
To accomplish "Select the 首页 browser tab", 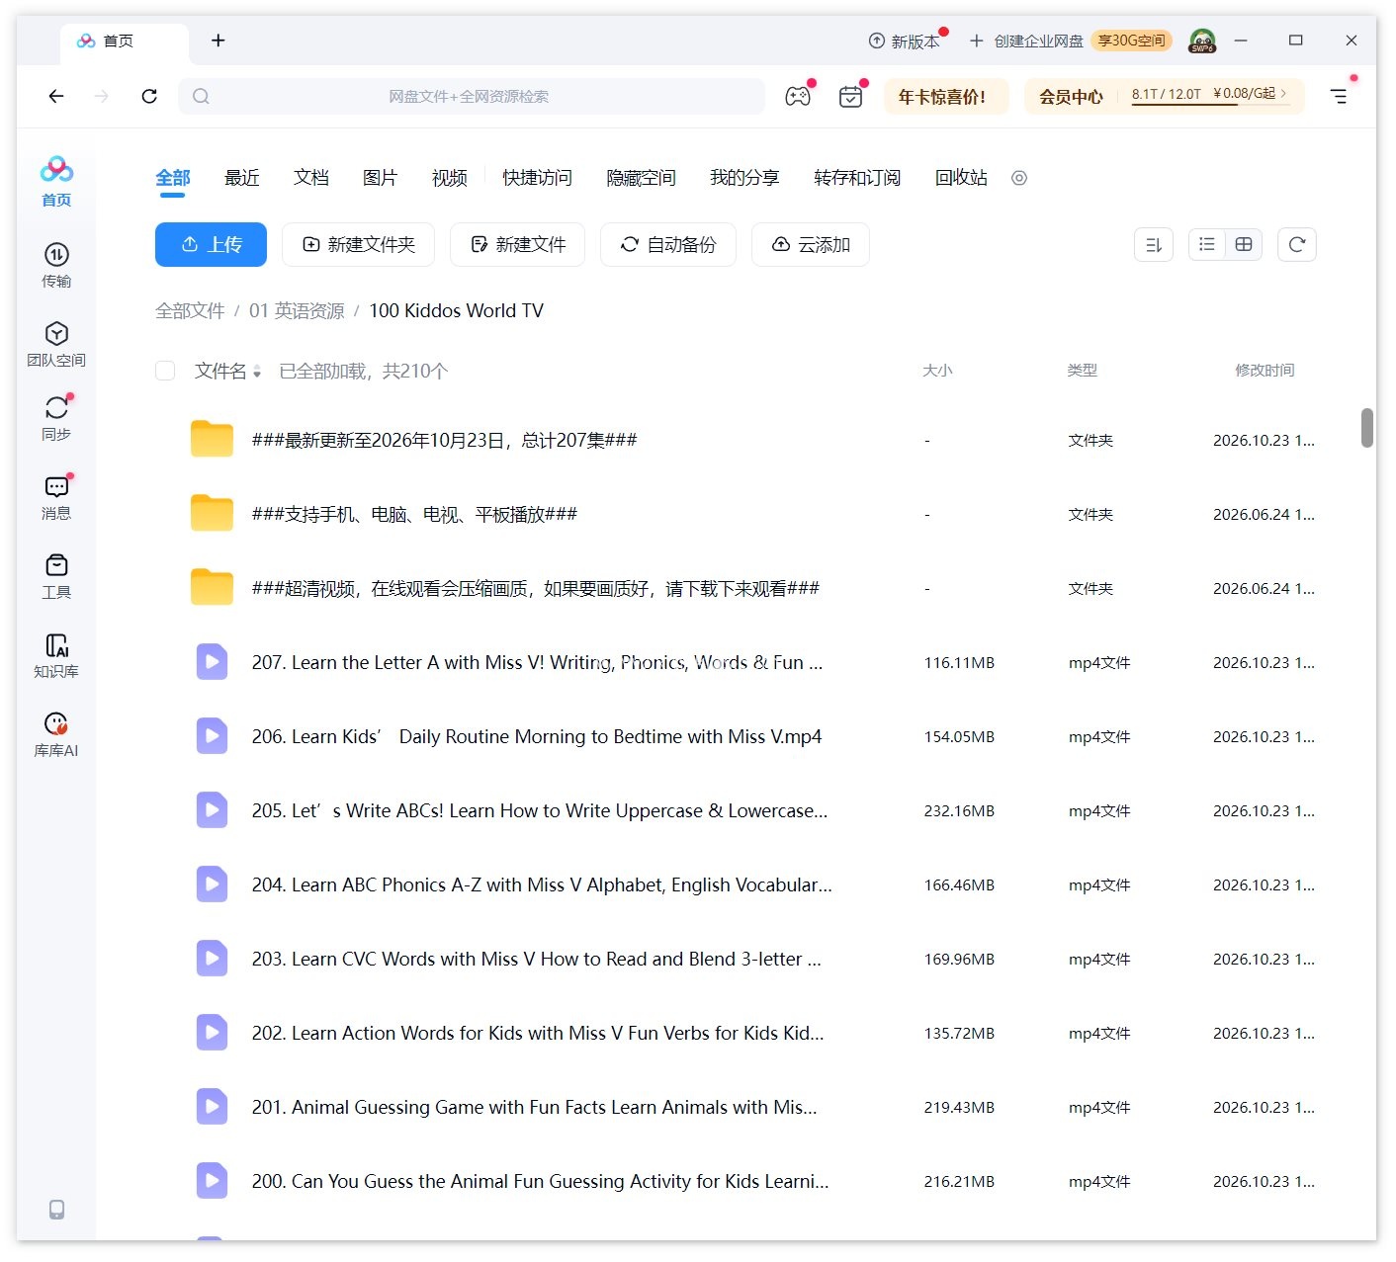I will [125, 41].
